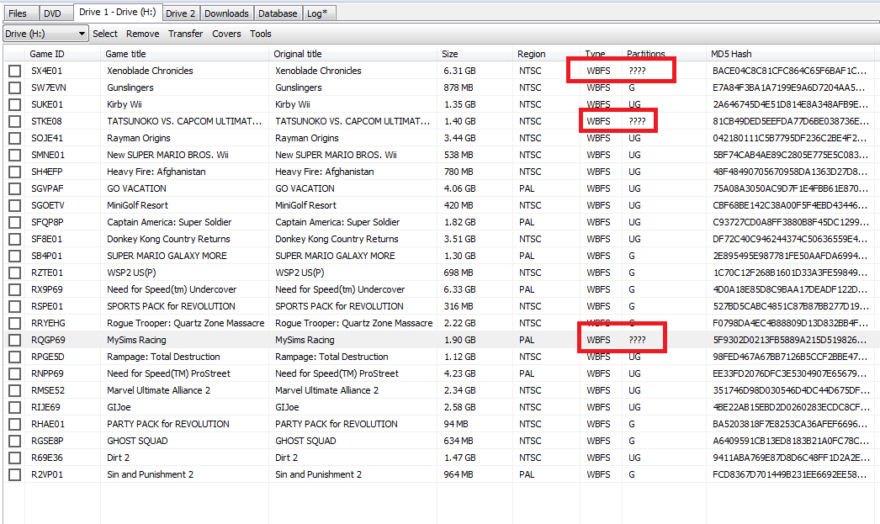
Task: Check the New SUPER MARIO BROS. Wii checkbox
Action: (14, 155)
